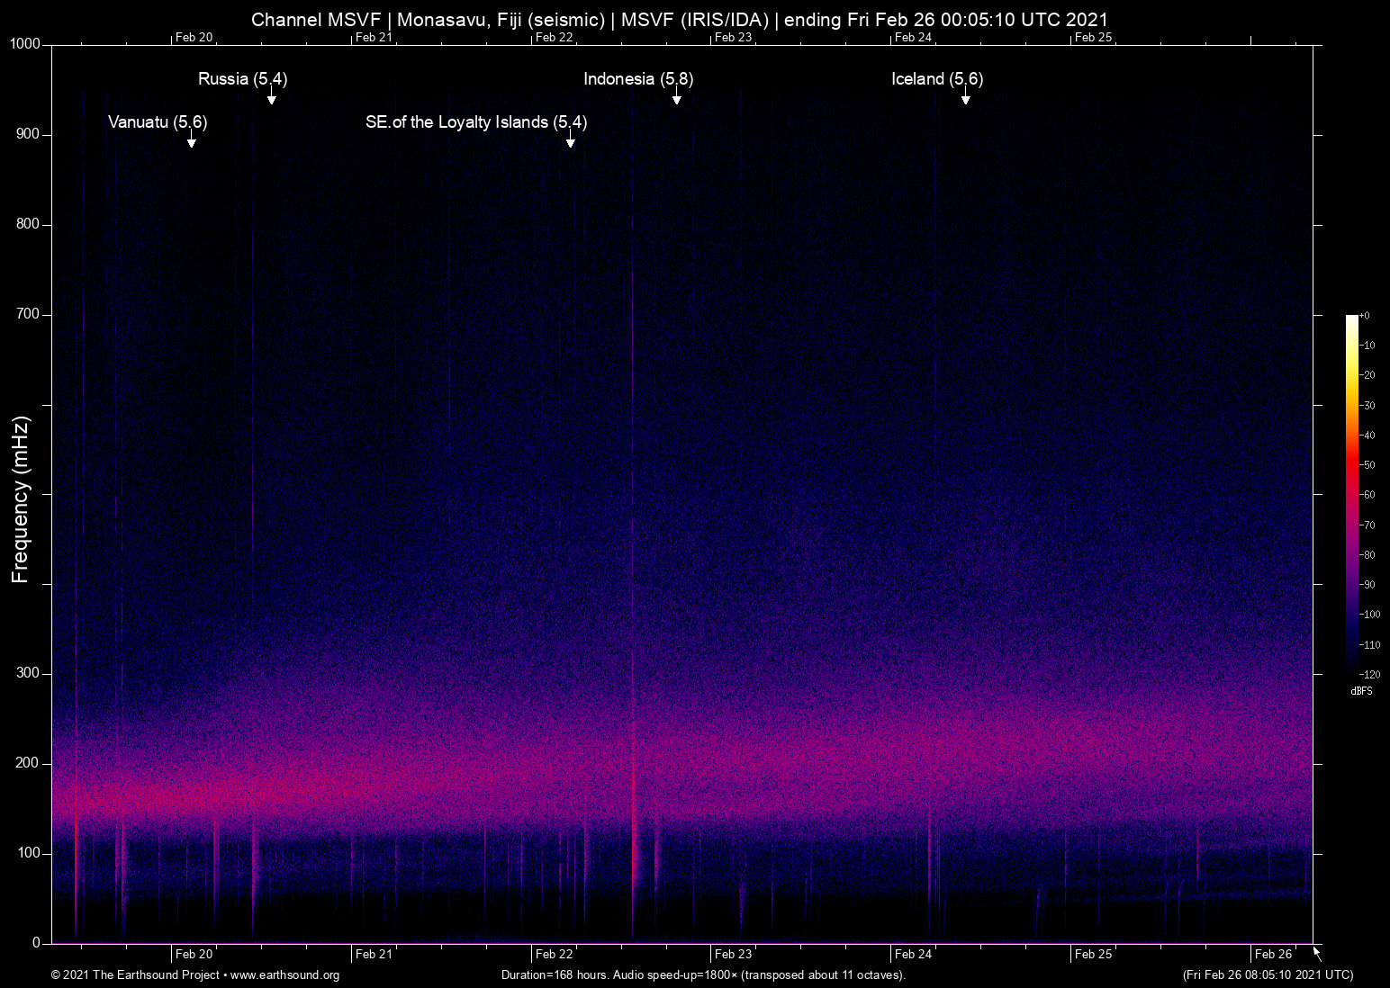1390x988 pixels.
Task: Click the arrow marker below Iceland (5.6)
Action: pyautogui.click(x=965, y=97)
